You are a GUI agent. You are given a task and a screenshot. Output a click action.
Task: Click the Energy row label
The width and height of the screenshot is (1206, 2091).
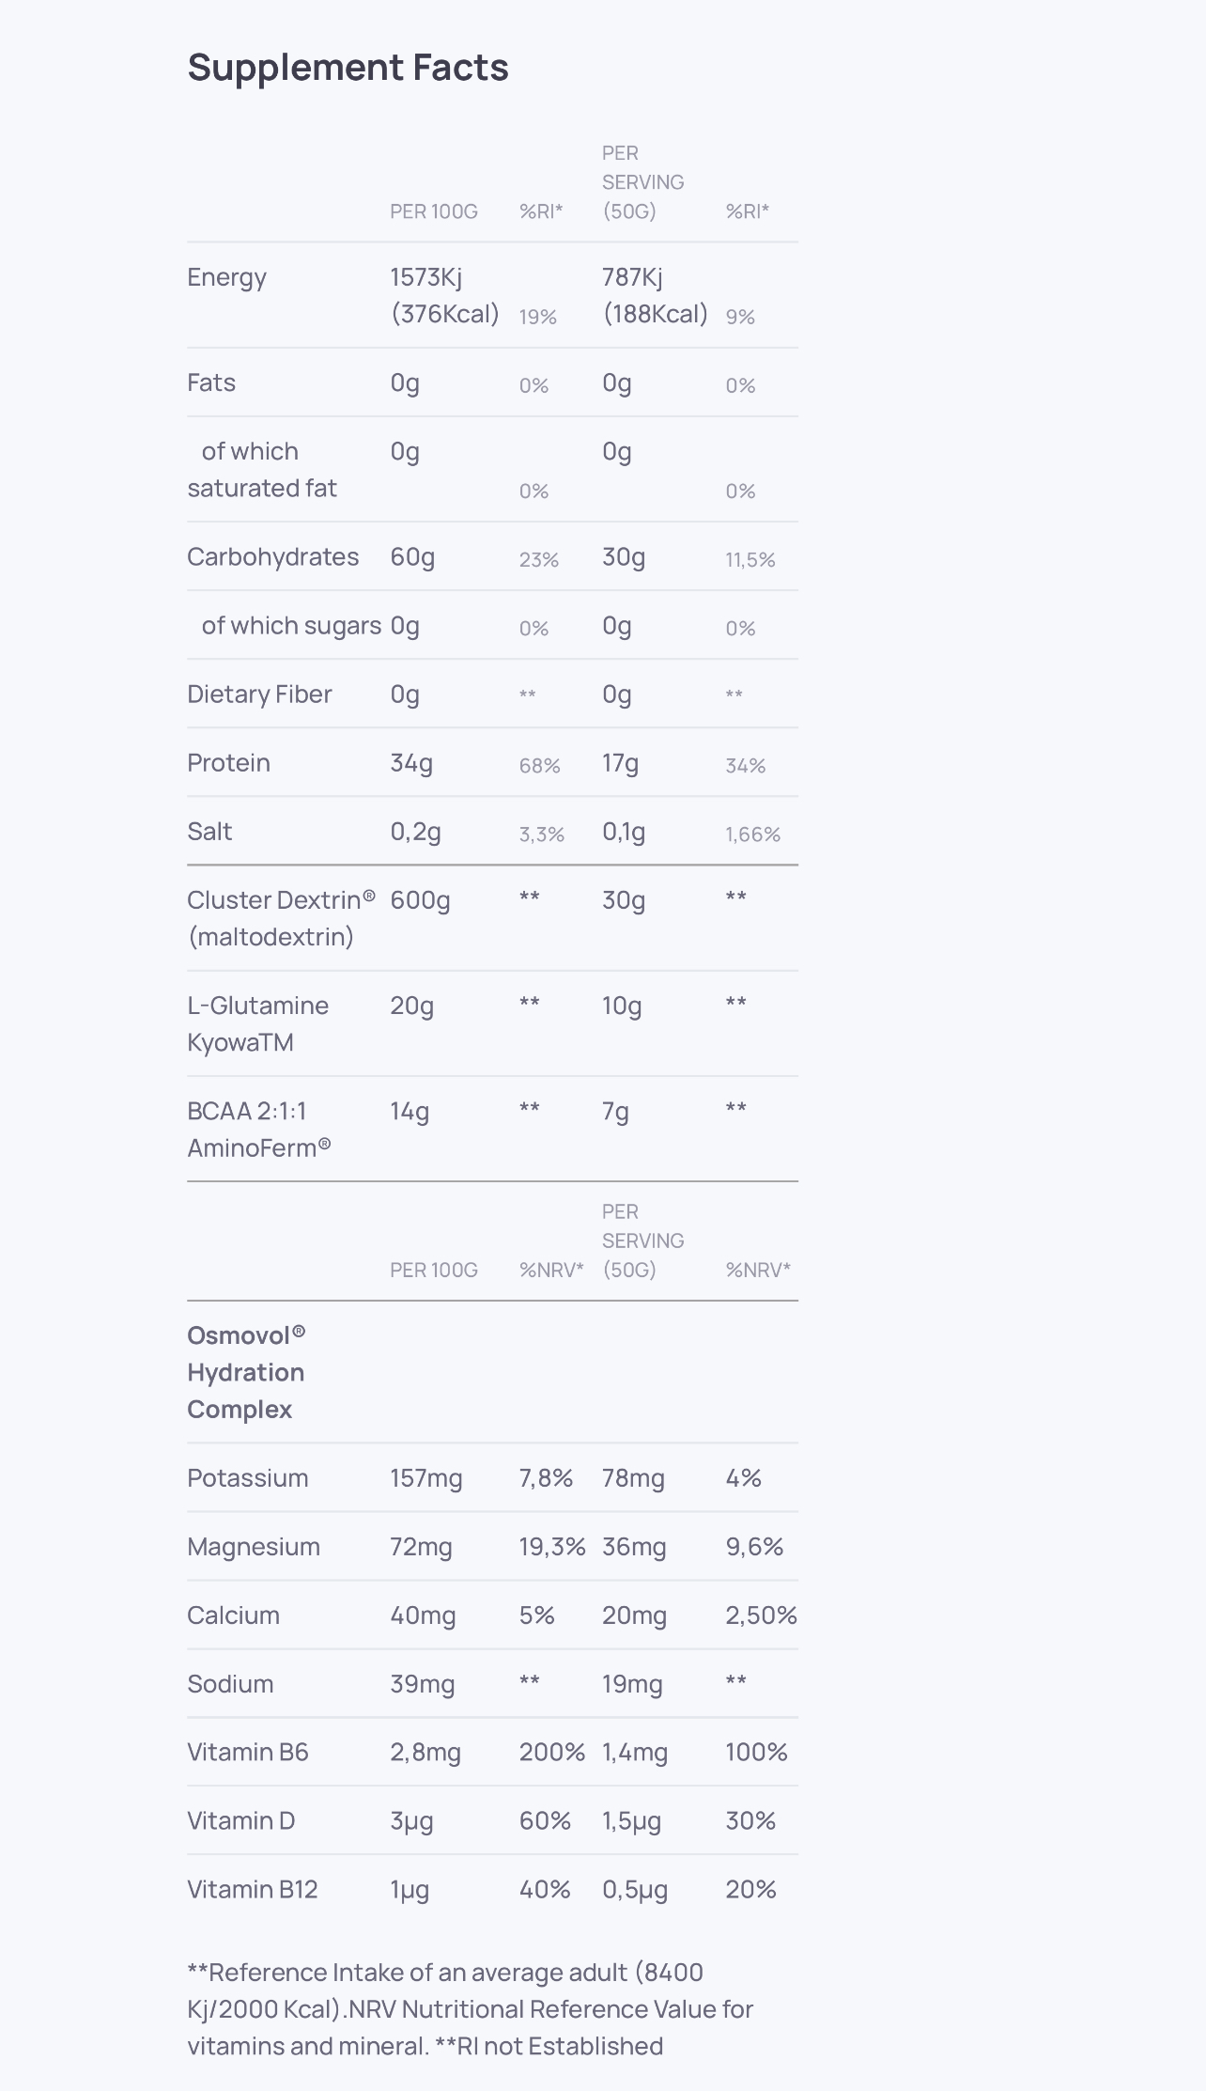[226, 277]
